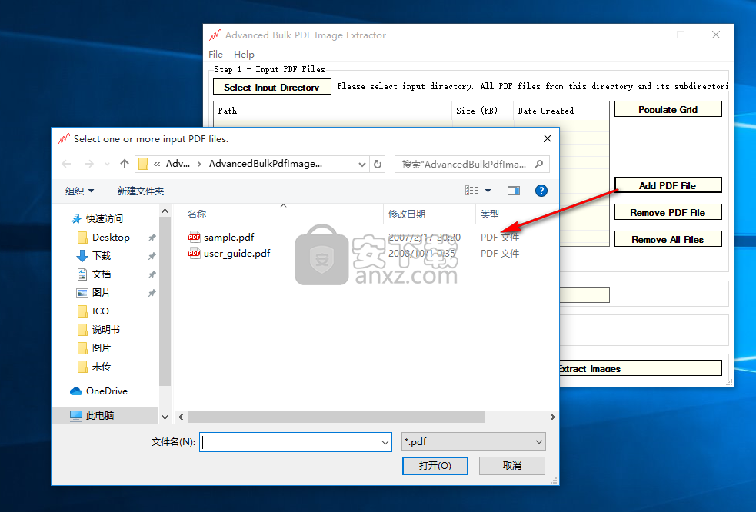Click the AdvancedBulkPdfImage path segment
The width and height of the screenshot is (756, 512).
coord(265,164)
